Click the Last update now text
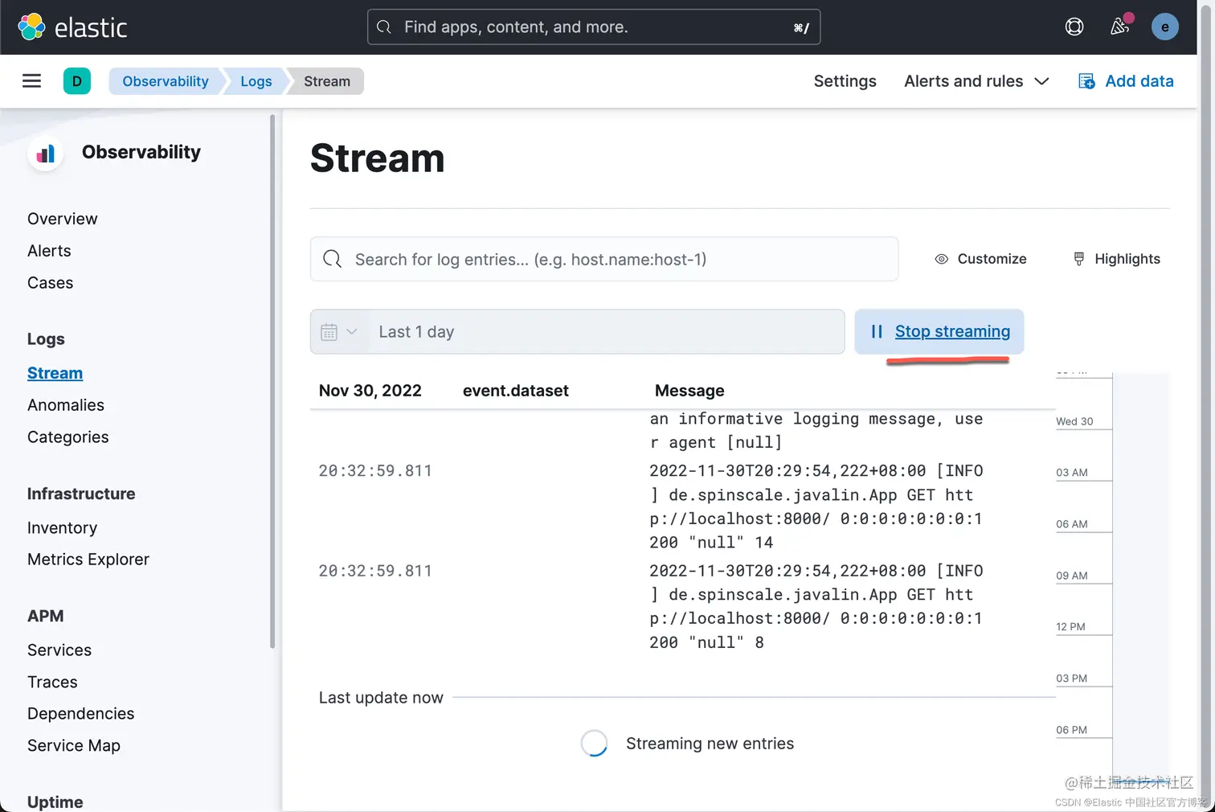The width and height of the screenshot is (1215, 812). (x=381, y=698)
